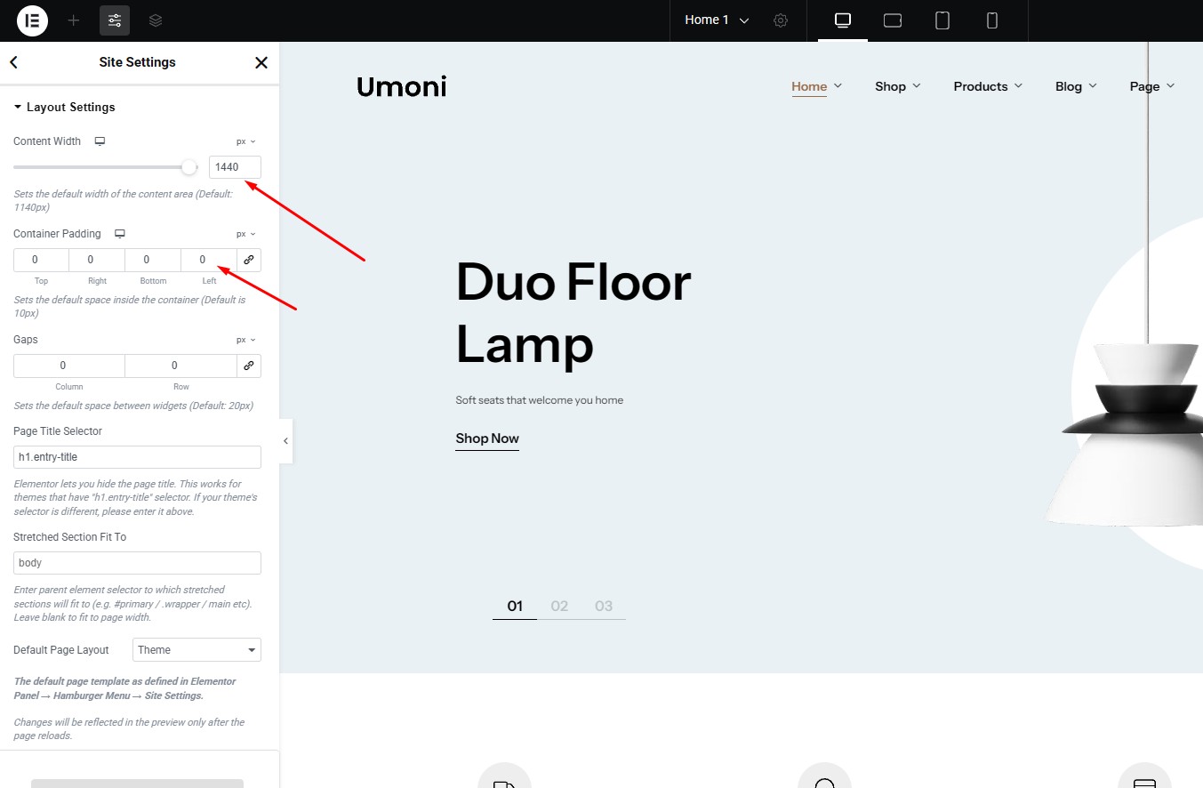
Task: Click the Shop Now link
Action: tap(487, 438)
